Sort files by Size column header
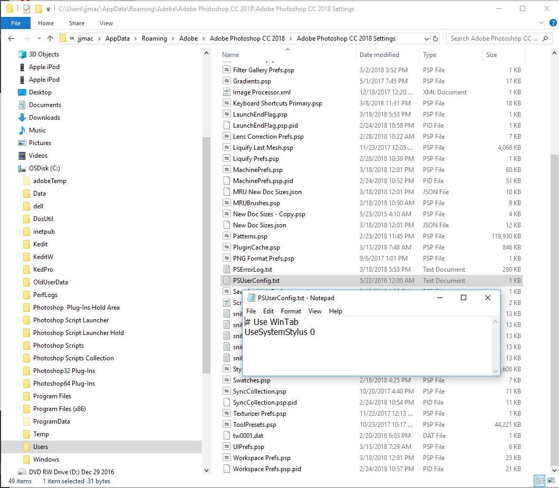The image size is (559, 488). click(491, 54)
